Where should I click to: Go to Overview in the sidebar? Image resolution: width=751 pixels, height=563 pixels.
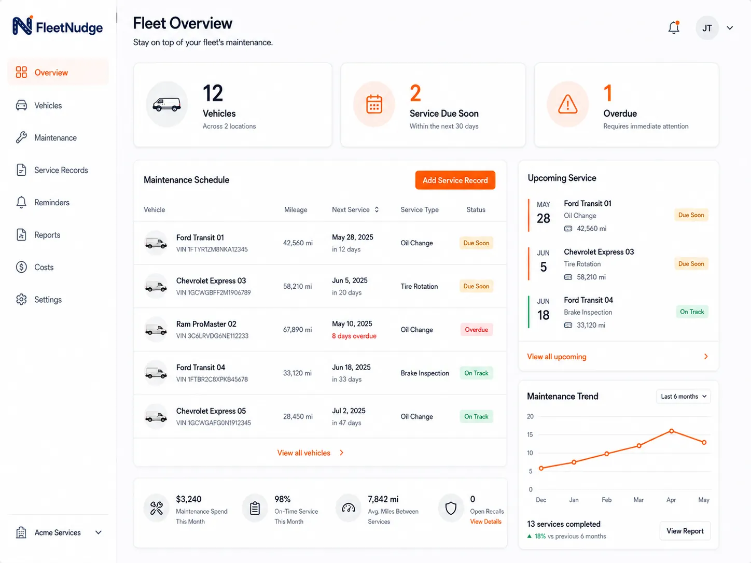(58, 73)
